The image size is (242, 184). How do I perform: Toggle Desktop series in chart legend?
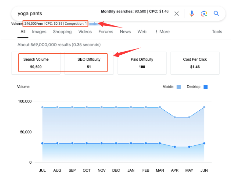(x=205, y=87)
